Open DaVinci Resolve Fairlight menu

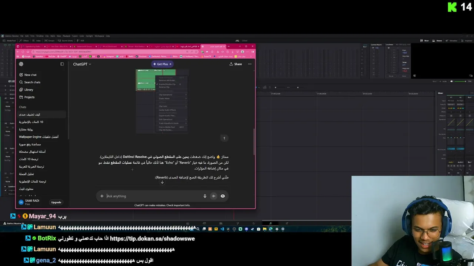[89, 36]
